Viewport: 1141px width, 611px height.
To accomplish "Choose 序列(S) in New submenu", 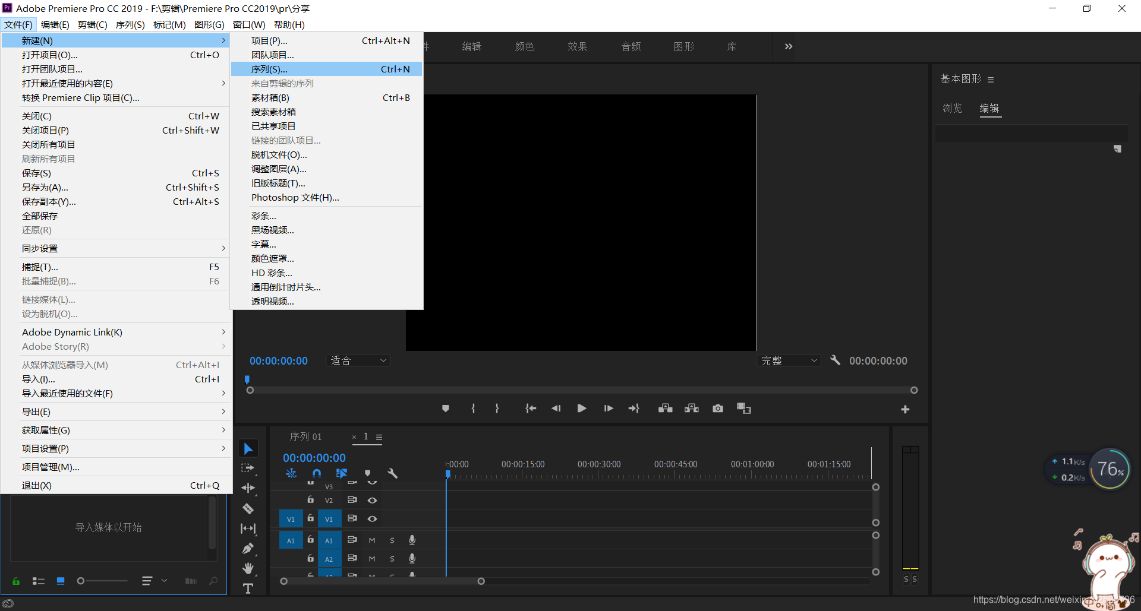I will click(327, 69).
